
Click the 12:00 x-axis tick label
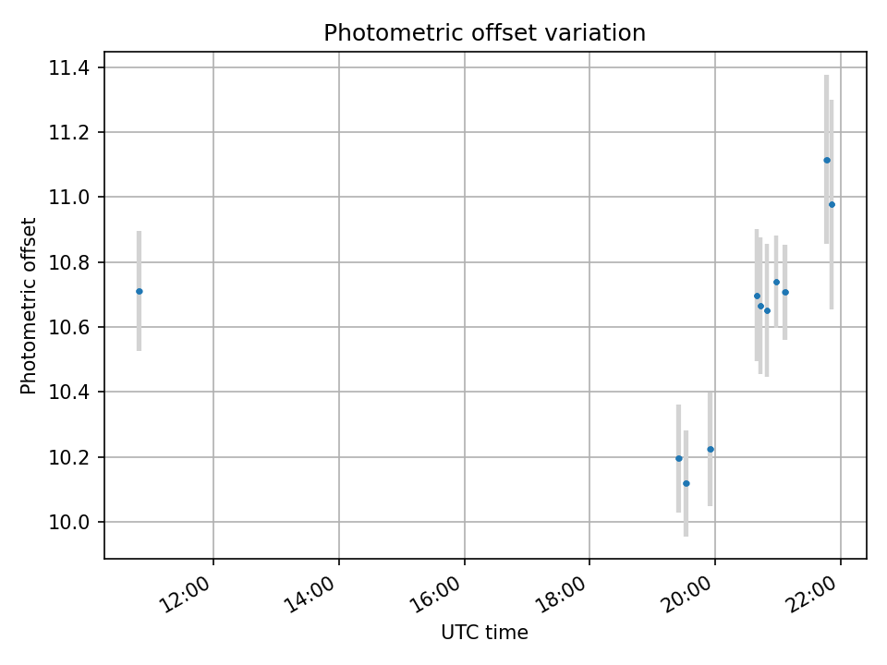pos(187,594)
